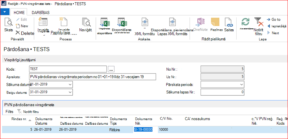Expand the Sākuma datums date dropdown

pos(70,84)
